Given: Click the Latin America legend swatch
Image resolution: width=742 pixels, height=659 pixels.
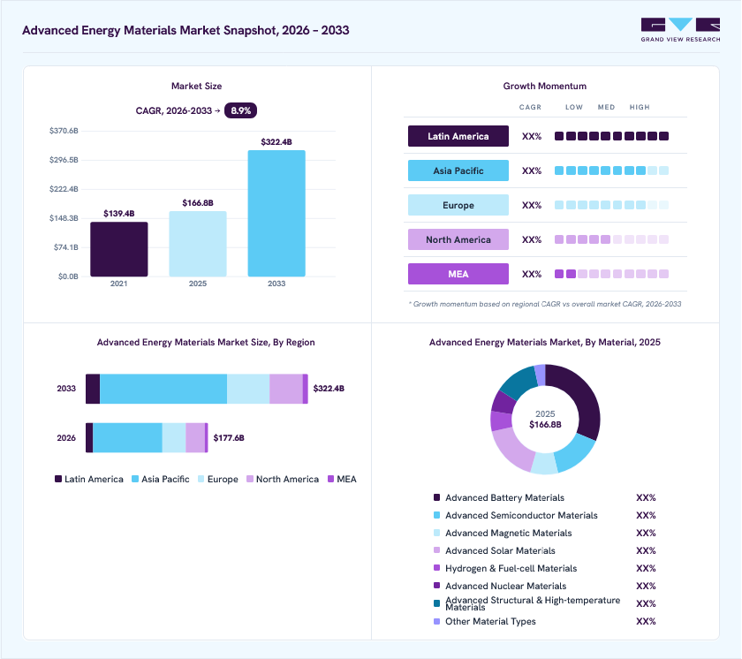Looking at the screenshot, I should pyautogui.click(x=58, y=479).
